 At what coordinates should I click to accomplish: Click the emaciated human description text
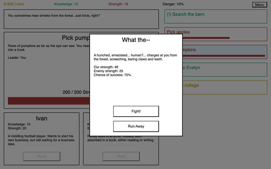click(135, 57)
